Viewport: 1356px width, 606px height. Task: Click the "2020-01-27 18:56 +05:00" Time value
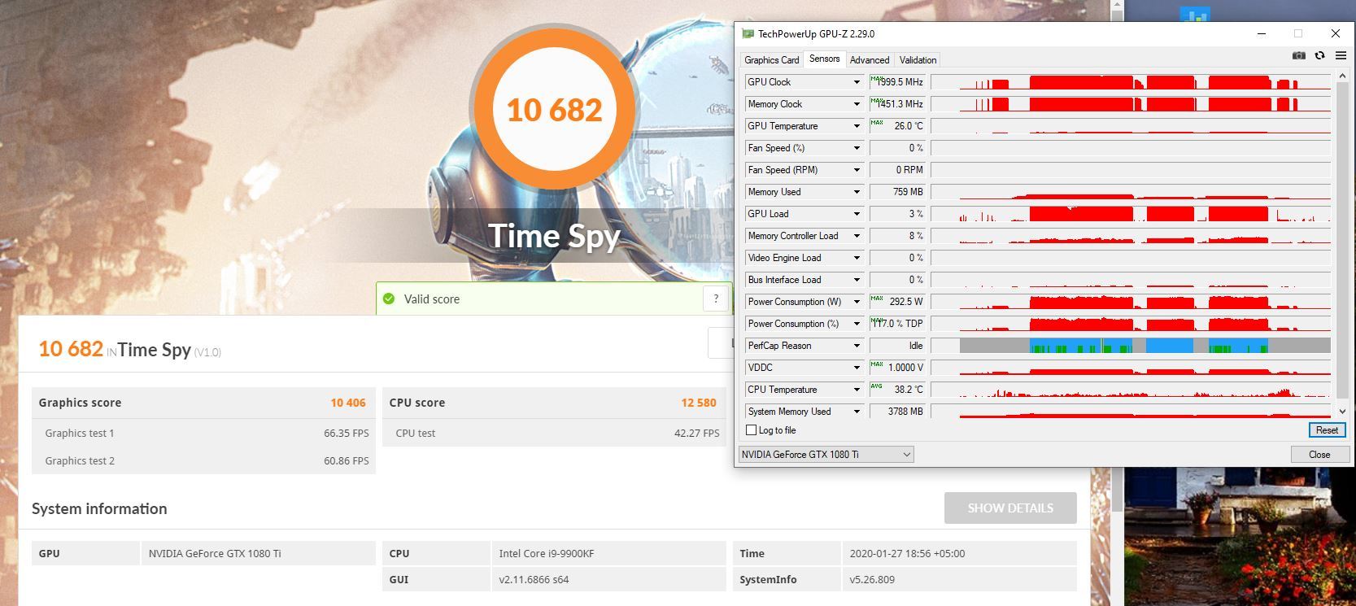tap(907, 553)
